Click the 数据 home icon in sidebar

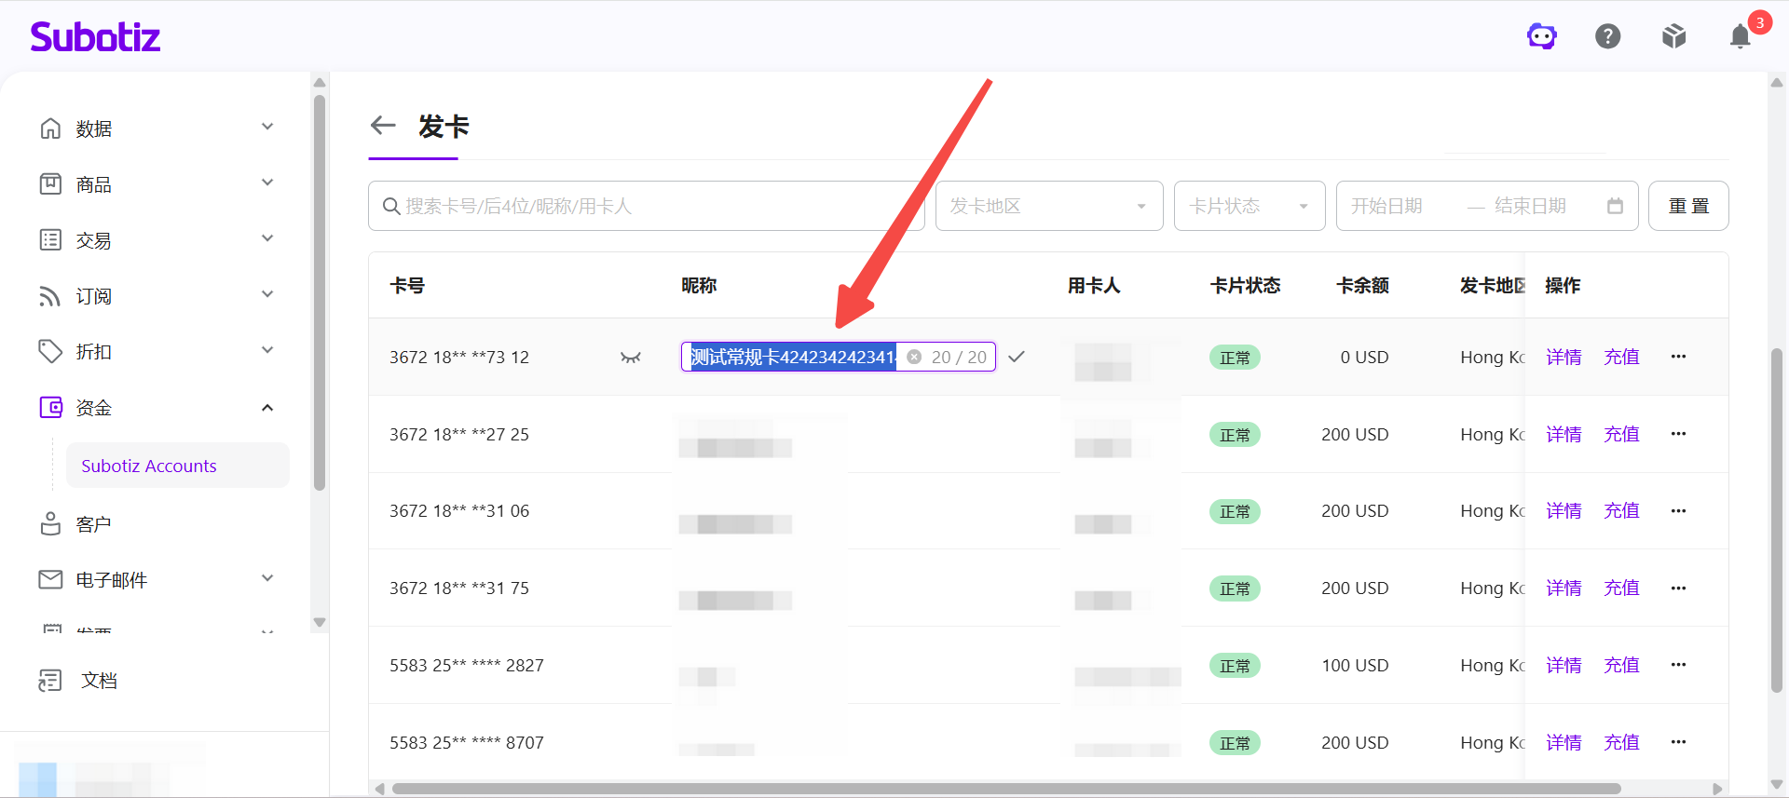[x=50, y=128]
